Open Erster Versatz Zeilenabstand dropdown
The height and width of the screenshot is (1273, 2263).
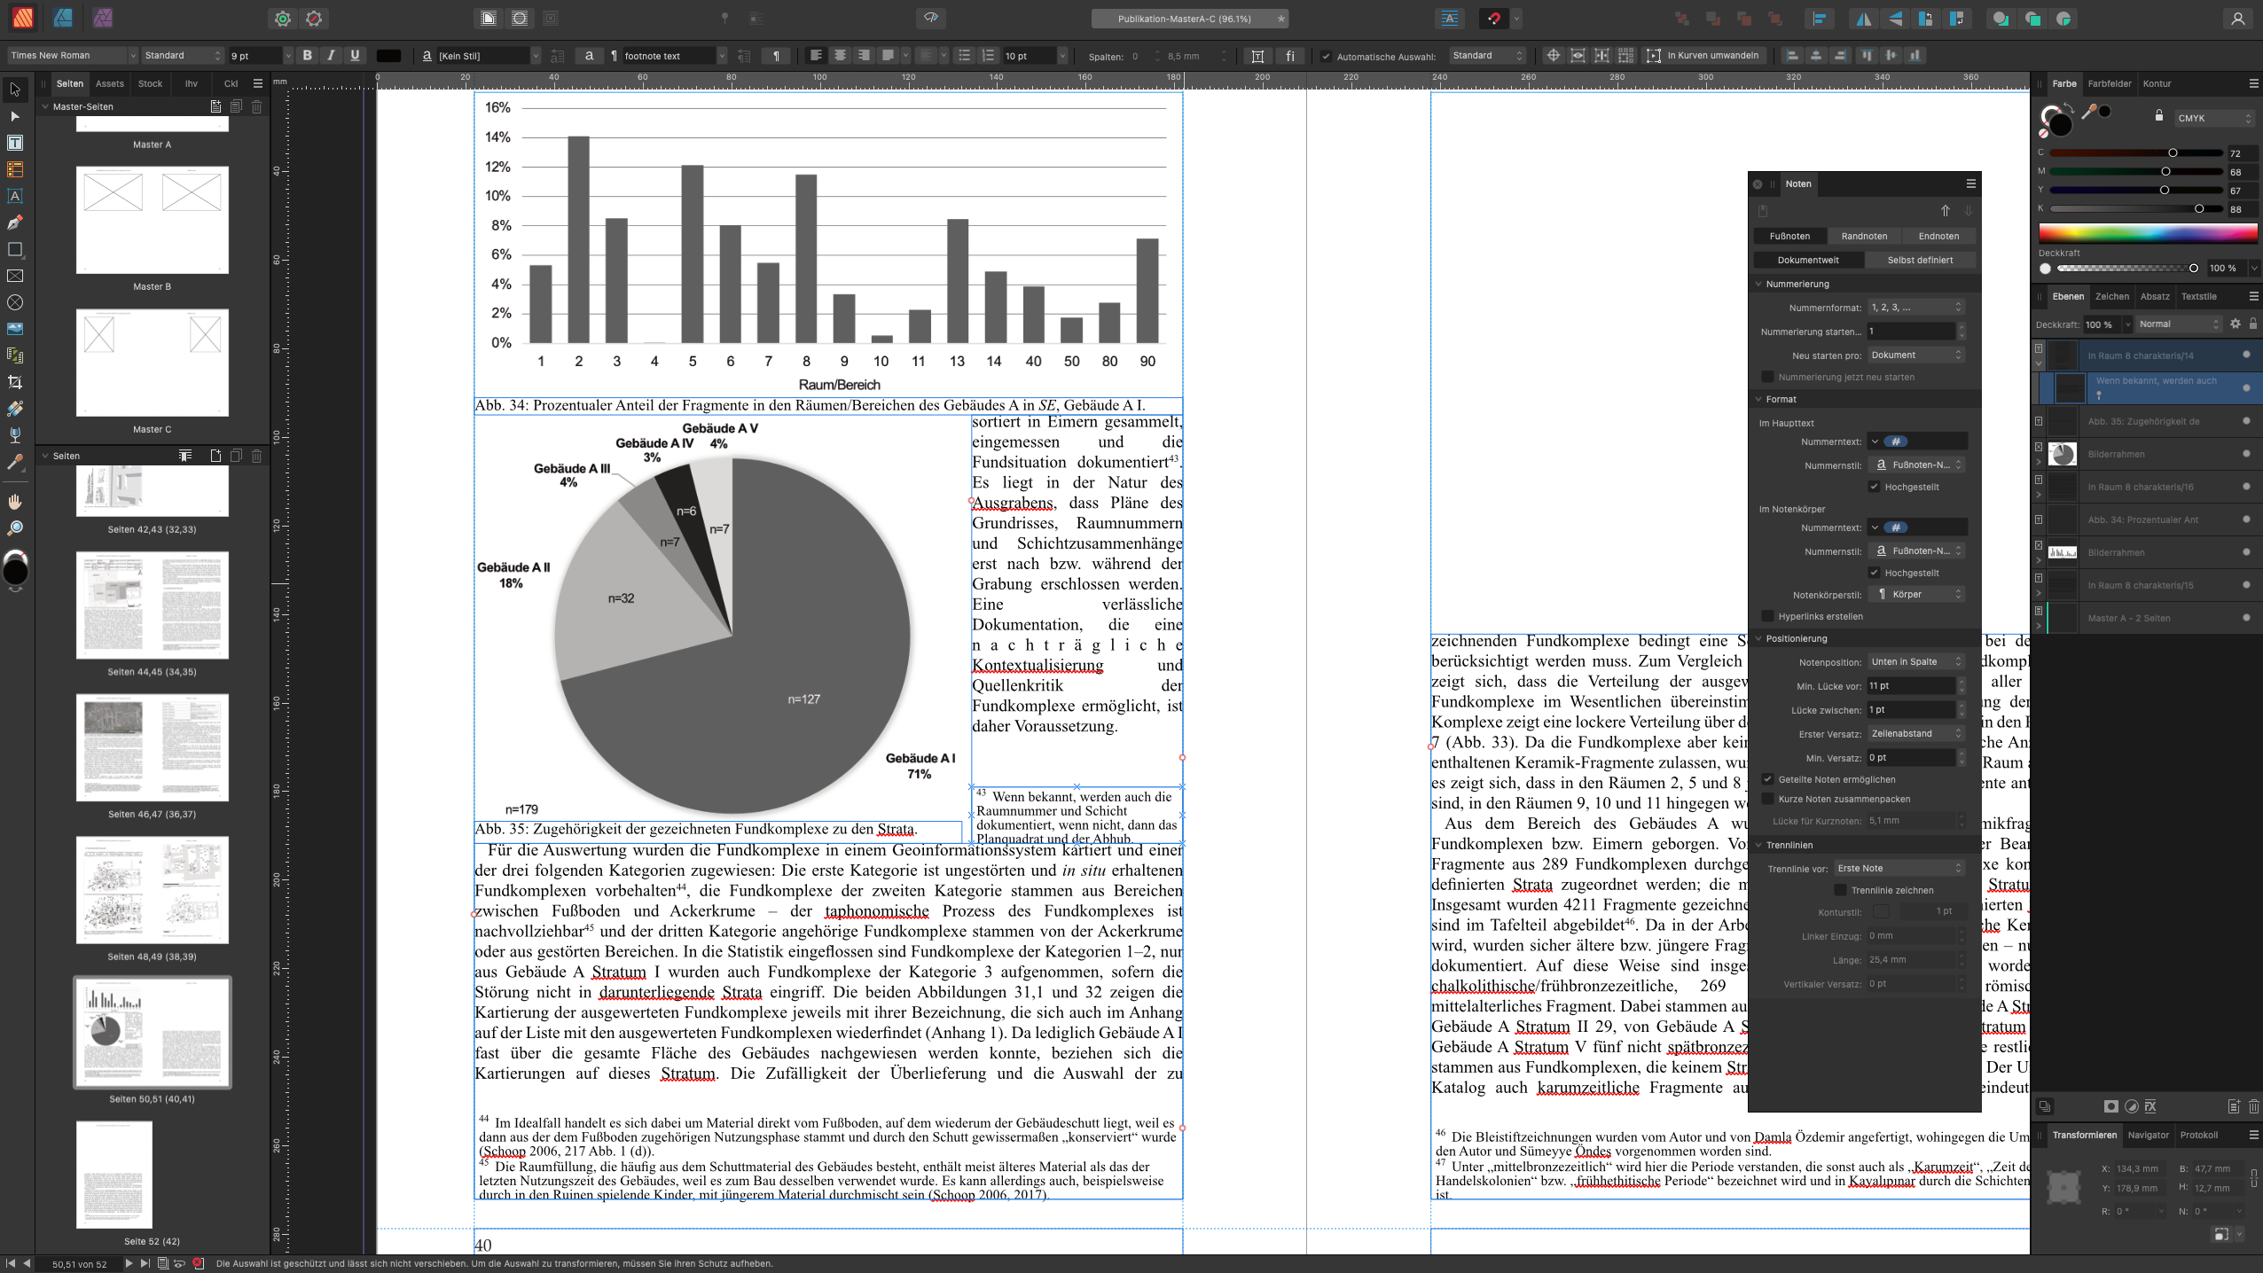pos(1915,733)
